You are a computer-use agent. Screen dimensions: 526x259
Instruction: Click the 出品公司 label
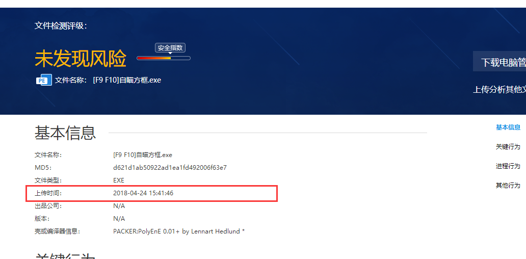(x=48, y=205)
